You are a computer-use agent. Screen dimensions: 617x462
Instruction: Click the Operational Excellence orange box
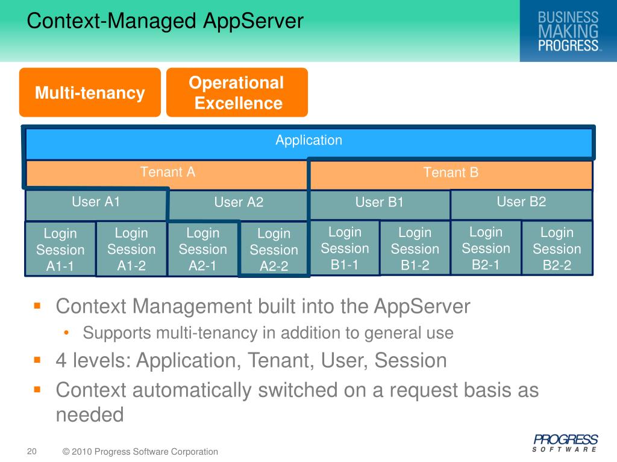click(x=237, y=92)
